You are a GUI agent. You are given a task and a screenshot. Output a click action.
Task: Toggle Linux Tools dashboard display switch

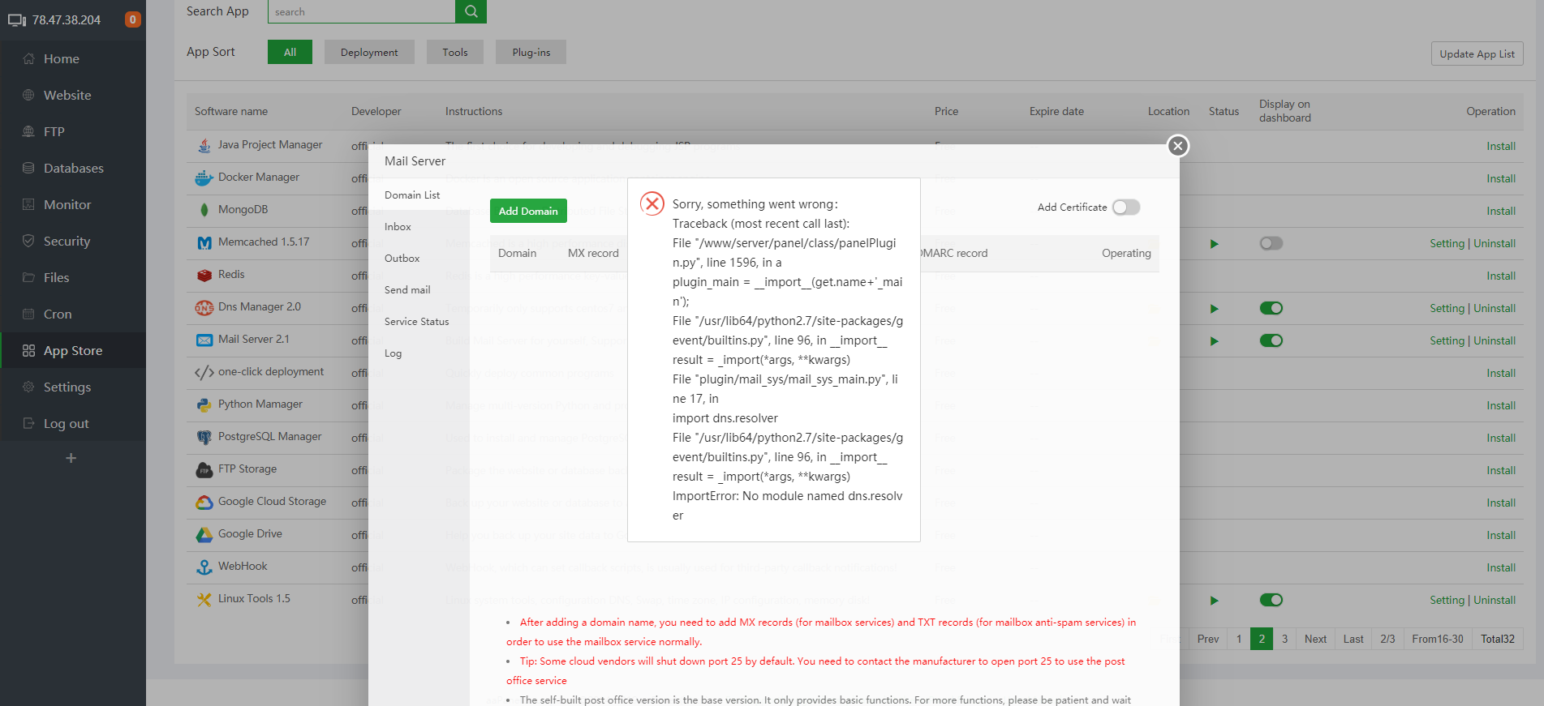pyautogui.click(x=1271, y=600)
